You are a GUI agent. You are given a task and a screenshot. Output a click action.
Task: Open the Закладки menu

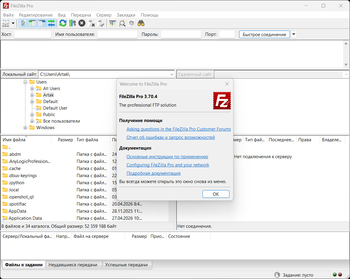(x=126, y=15)
